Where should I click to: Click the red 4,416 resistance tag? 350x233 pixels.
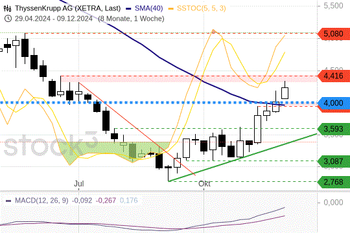pyautogui.click(x=334, y=76)
